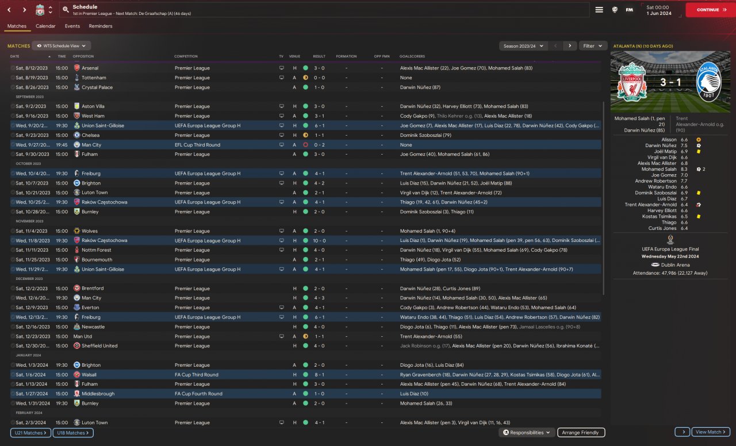Open U18 Matches
Screen dimensions: 736x446
[x=73, y=432]
